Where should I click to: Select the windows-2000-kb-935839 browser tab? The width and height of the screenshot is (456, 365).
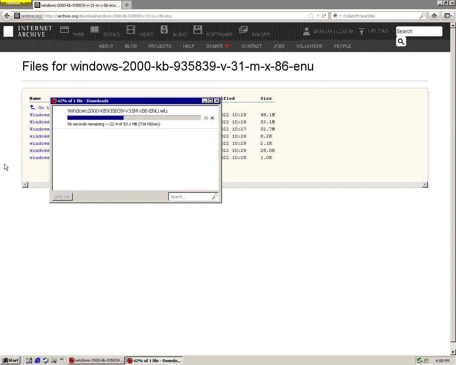77,5
